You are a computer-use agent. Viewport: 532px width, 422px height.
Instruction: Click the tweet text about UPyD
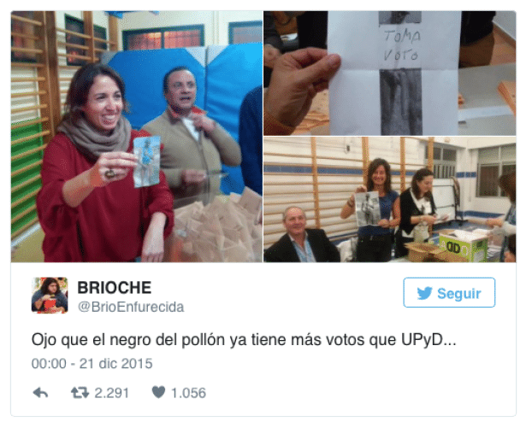point(244,340)
